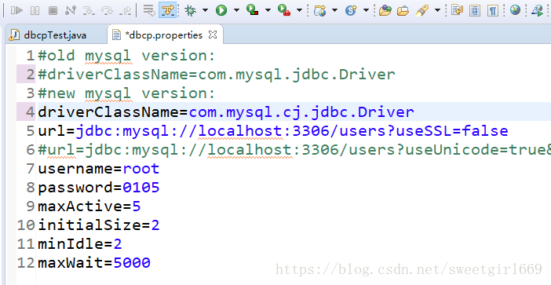Click the password value '0105'
The image size is (551, 285).
[141, 188]
